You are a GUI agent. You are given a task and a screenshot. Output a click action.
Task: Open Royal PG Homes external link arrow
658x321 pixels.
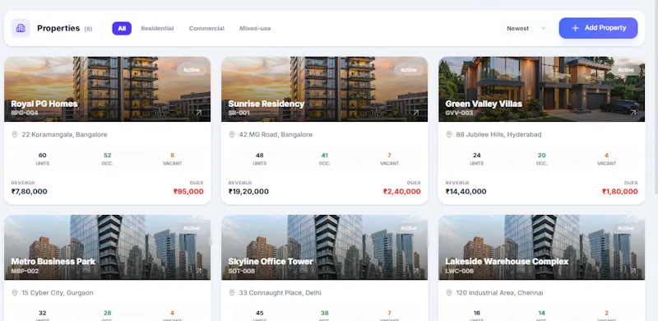pyautogui.click(x=199, y=113)
